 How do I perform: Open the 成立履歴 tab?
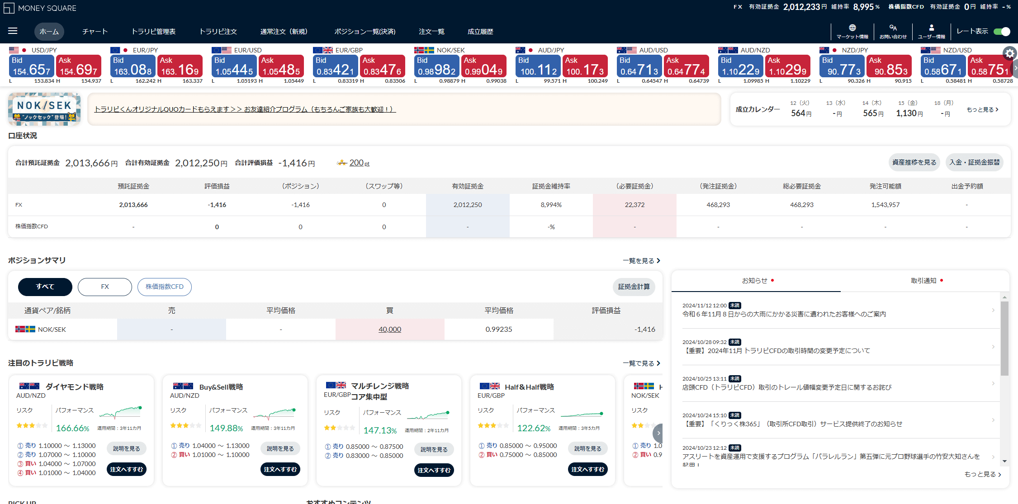[x=480, y=32]
